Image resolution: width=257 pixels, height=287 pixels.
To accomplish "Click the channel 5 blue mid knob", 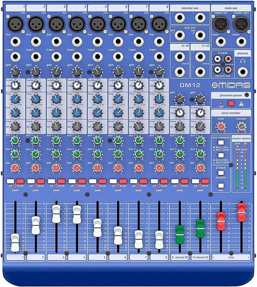I will [x=98, y=113].
